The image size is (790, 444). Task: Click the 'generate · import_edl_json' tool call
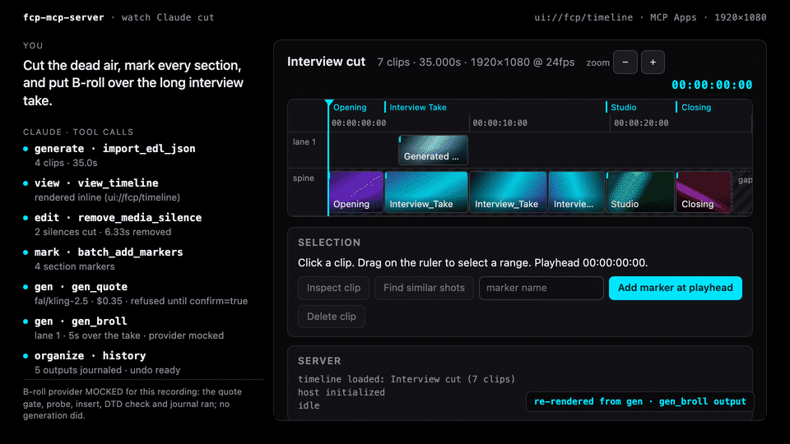click(x=115, y=149)
